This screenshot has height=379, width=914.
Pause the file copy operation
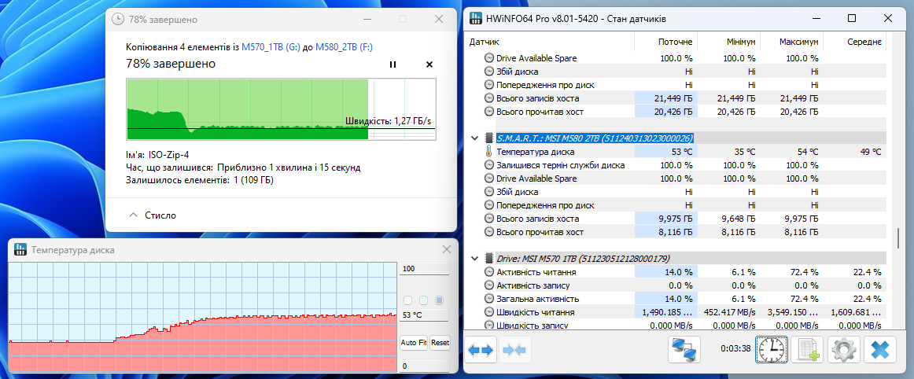(393, 64)
